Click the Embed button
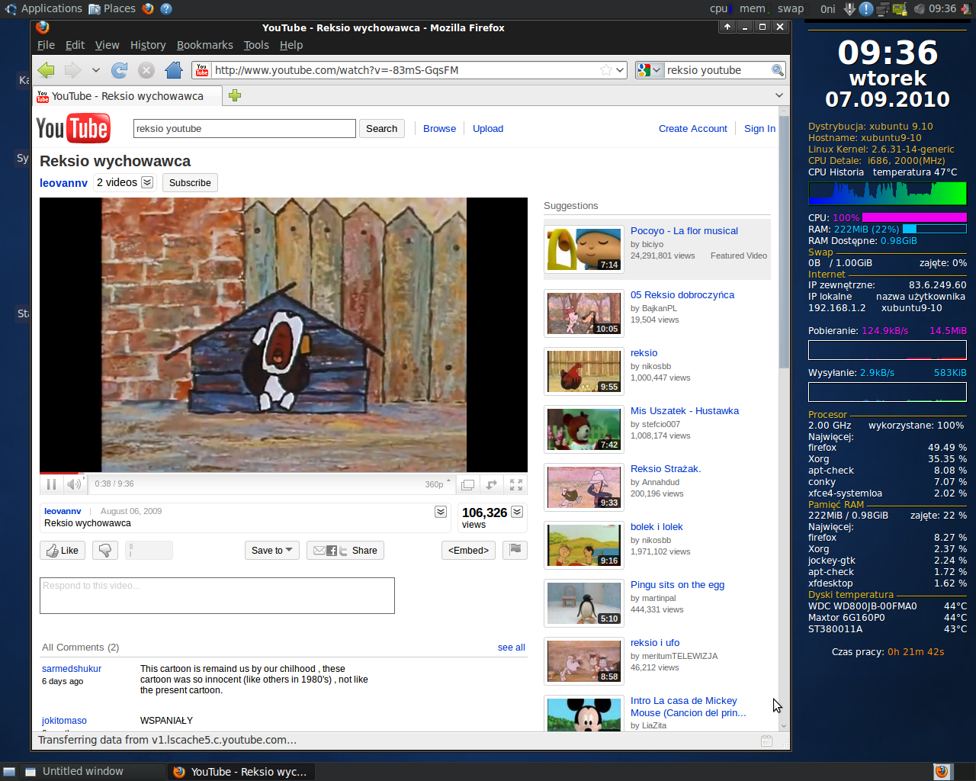 coord(468,550)
